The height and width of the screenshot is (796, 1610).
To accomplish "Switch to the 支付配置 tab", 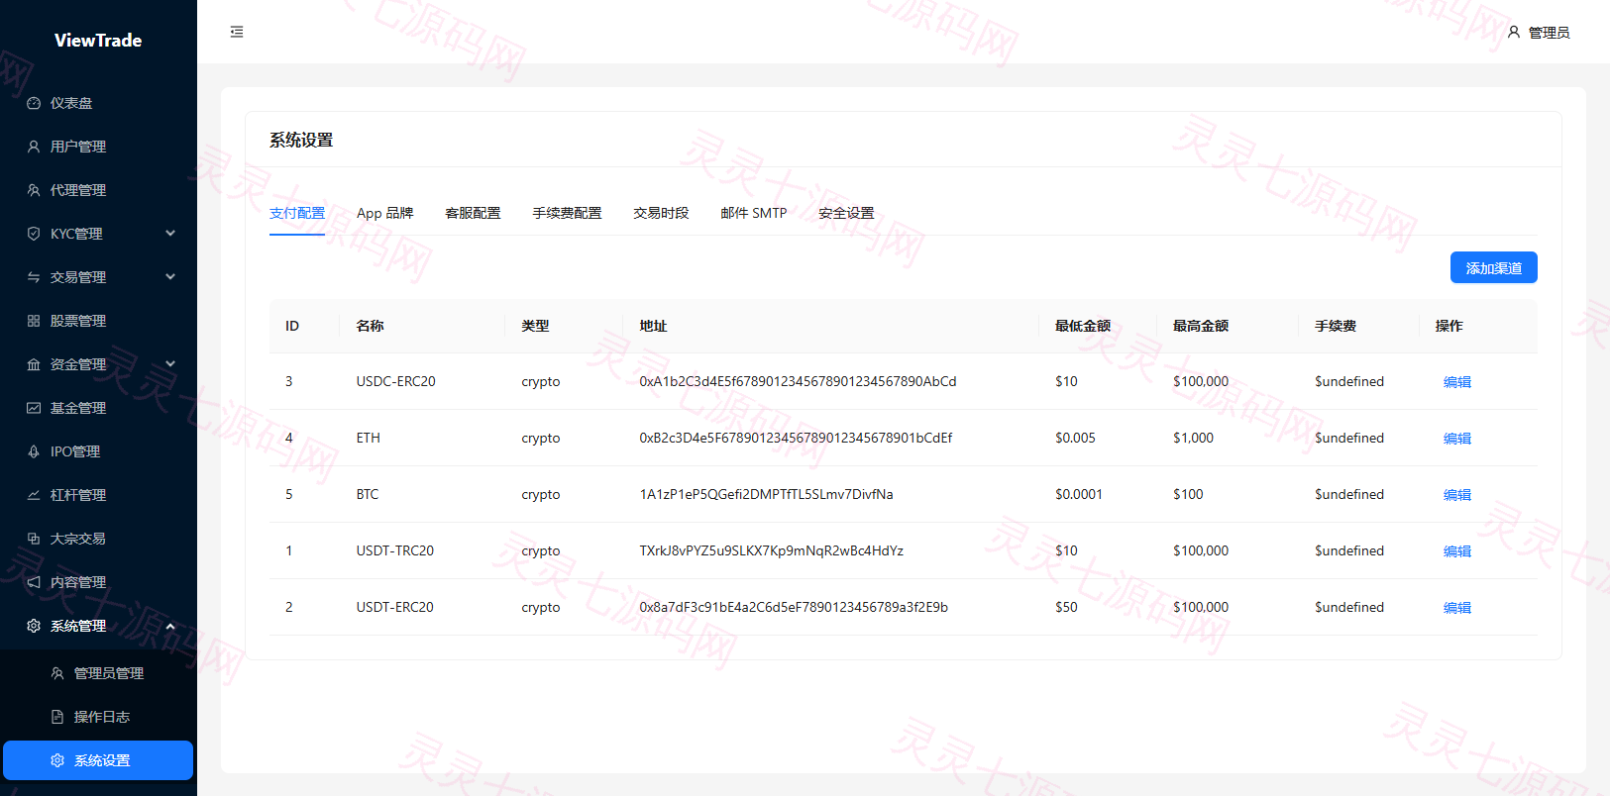I will [x=297, y=213].
